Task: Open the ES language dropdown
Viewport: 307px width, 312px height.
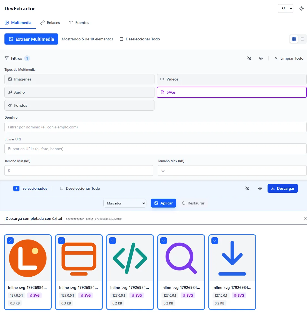Action: [286, 9]
